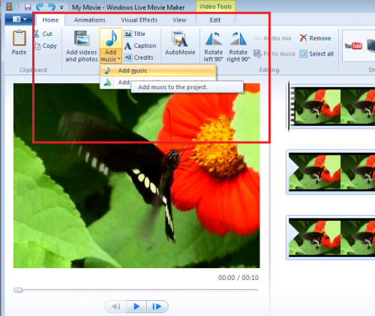Open the blue application menu button
The width and height of the screenshot is (375, 316).
click(x=19, y=19)
